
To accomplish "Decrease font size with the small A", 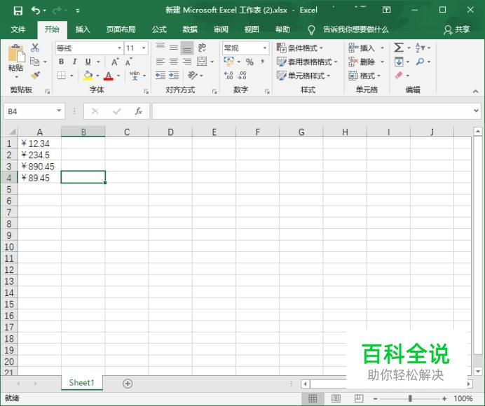I will pos(129,62).
